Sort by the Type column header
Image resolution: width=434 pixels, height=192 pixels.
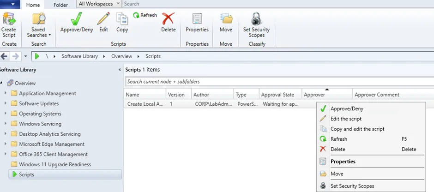pos(247,95)
